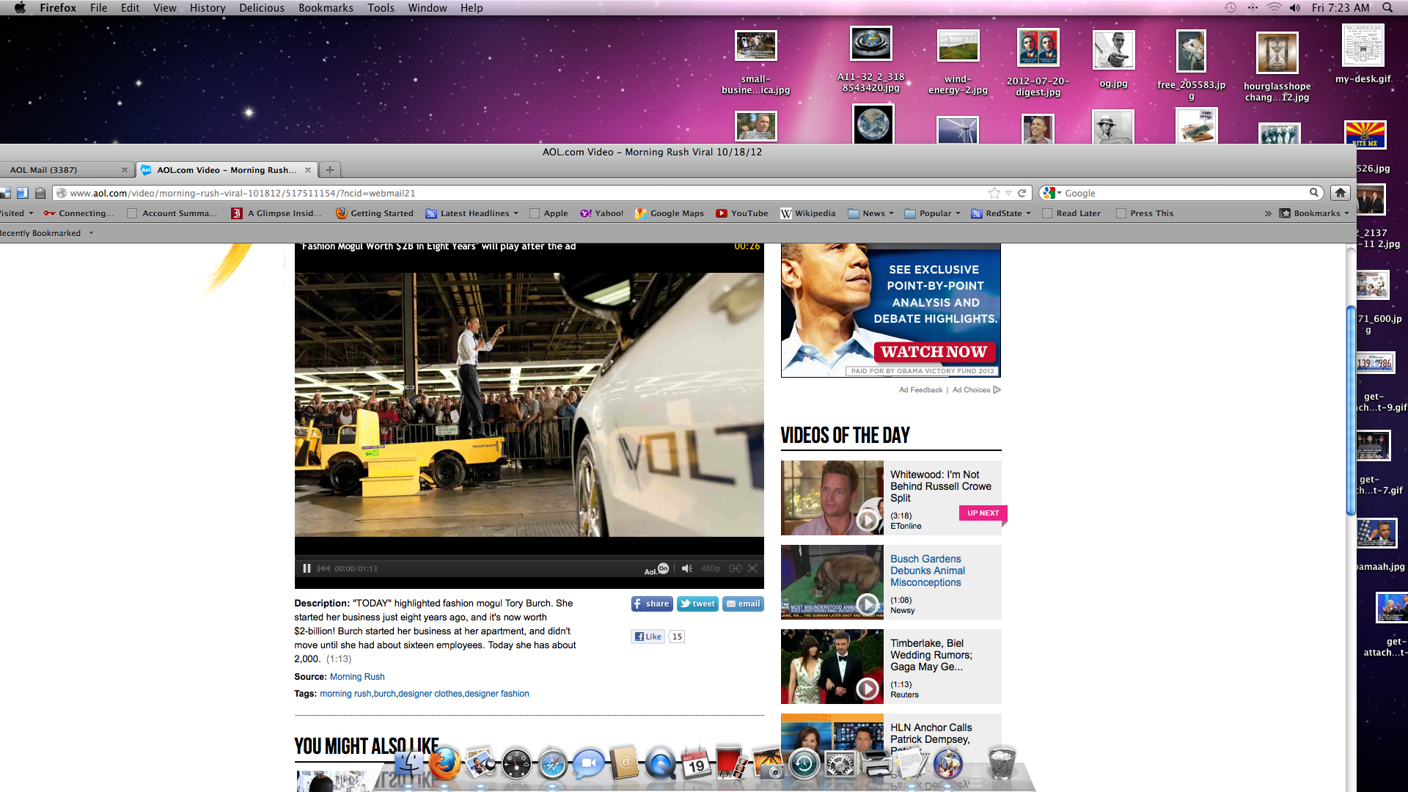Expand the News bookmark folder

(x=870, y=213)
